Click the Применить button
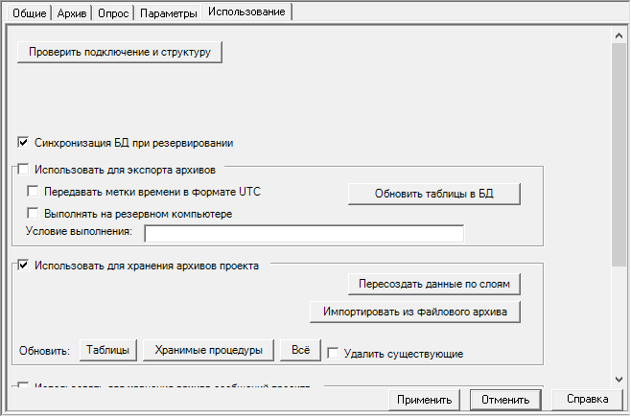This screenshot has height=417, width=631. pos(424,400)
